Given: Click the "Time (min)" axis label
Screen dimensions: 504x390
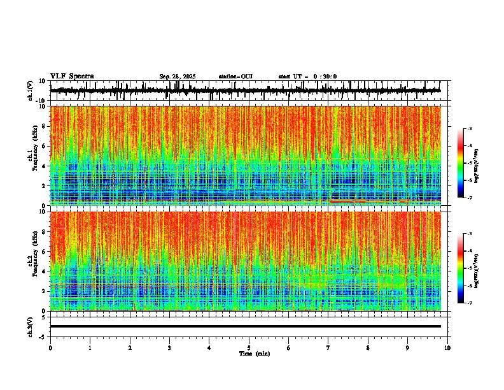Looking at the screenshot, I should point(255,354).
